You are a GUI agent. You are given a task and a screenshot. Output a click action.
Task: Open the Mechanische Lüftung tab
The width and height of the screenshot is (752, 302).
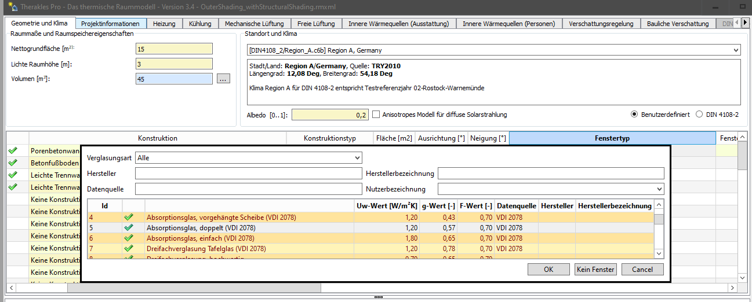(x=254, y=24)
